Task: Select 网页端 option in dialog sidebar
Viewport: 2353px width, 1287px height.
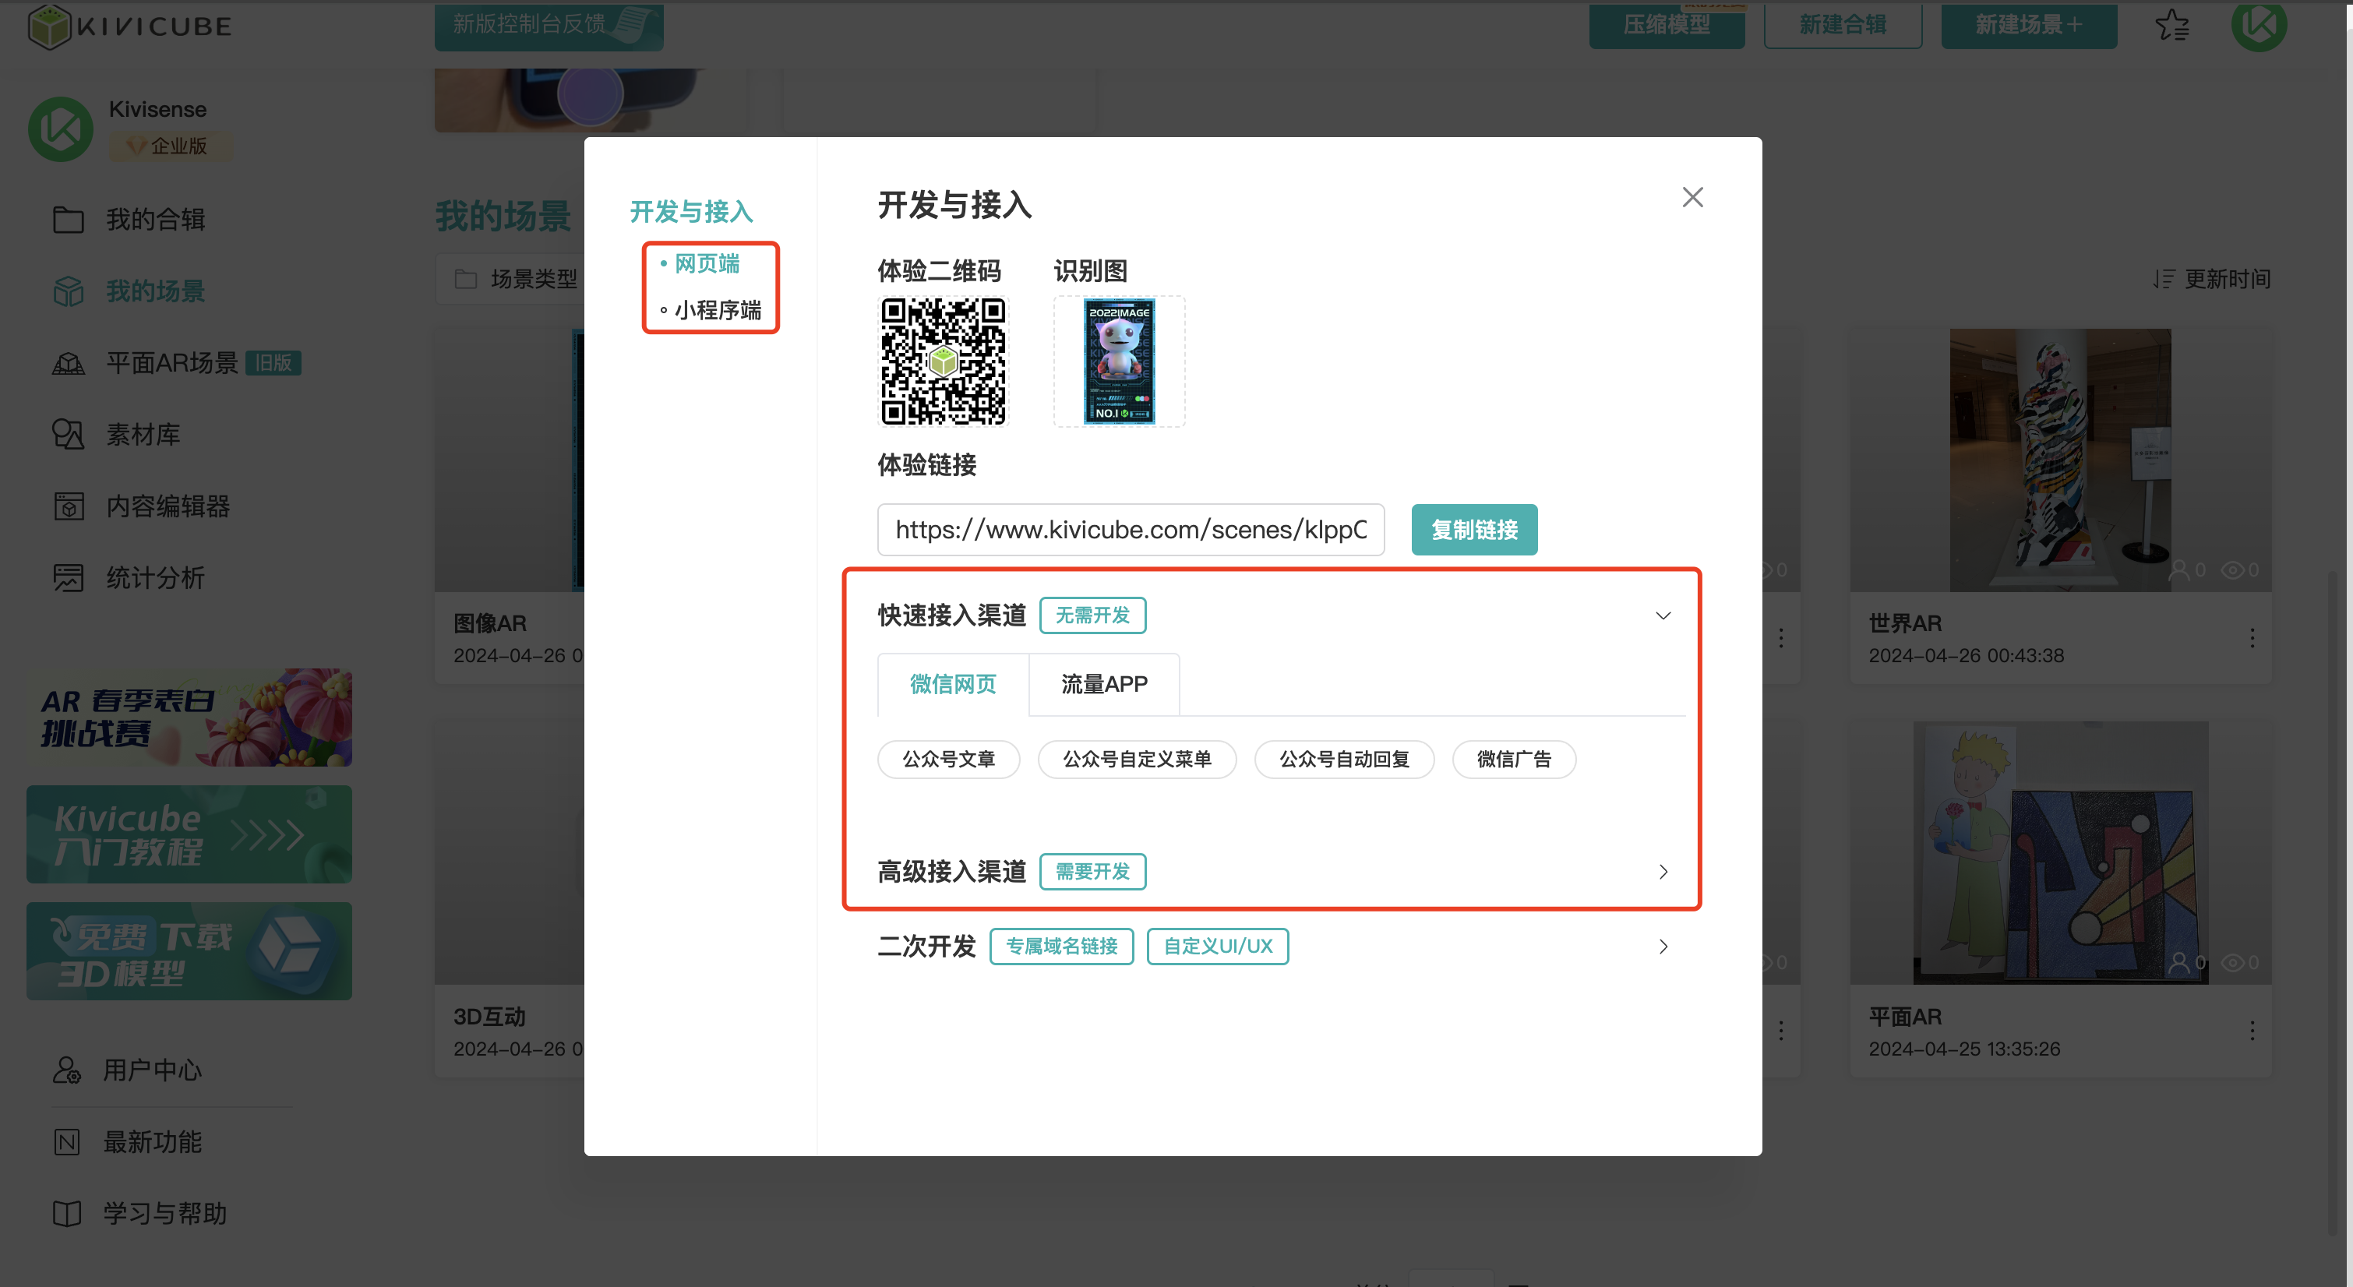Action: click(706, 264)
